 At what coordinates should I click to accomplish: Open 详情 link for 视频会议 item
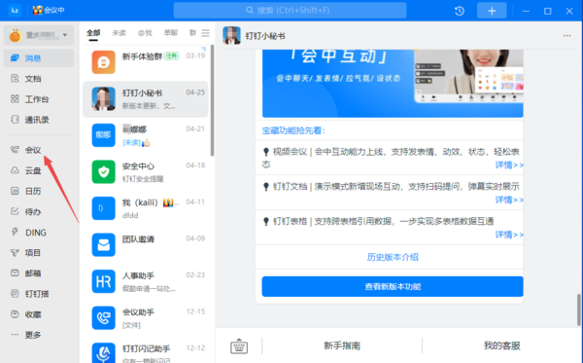click(509, 164)
